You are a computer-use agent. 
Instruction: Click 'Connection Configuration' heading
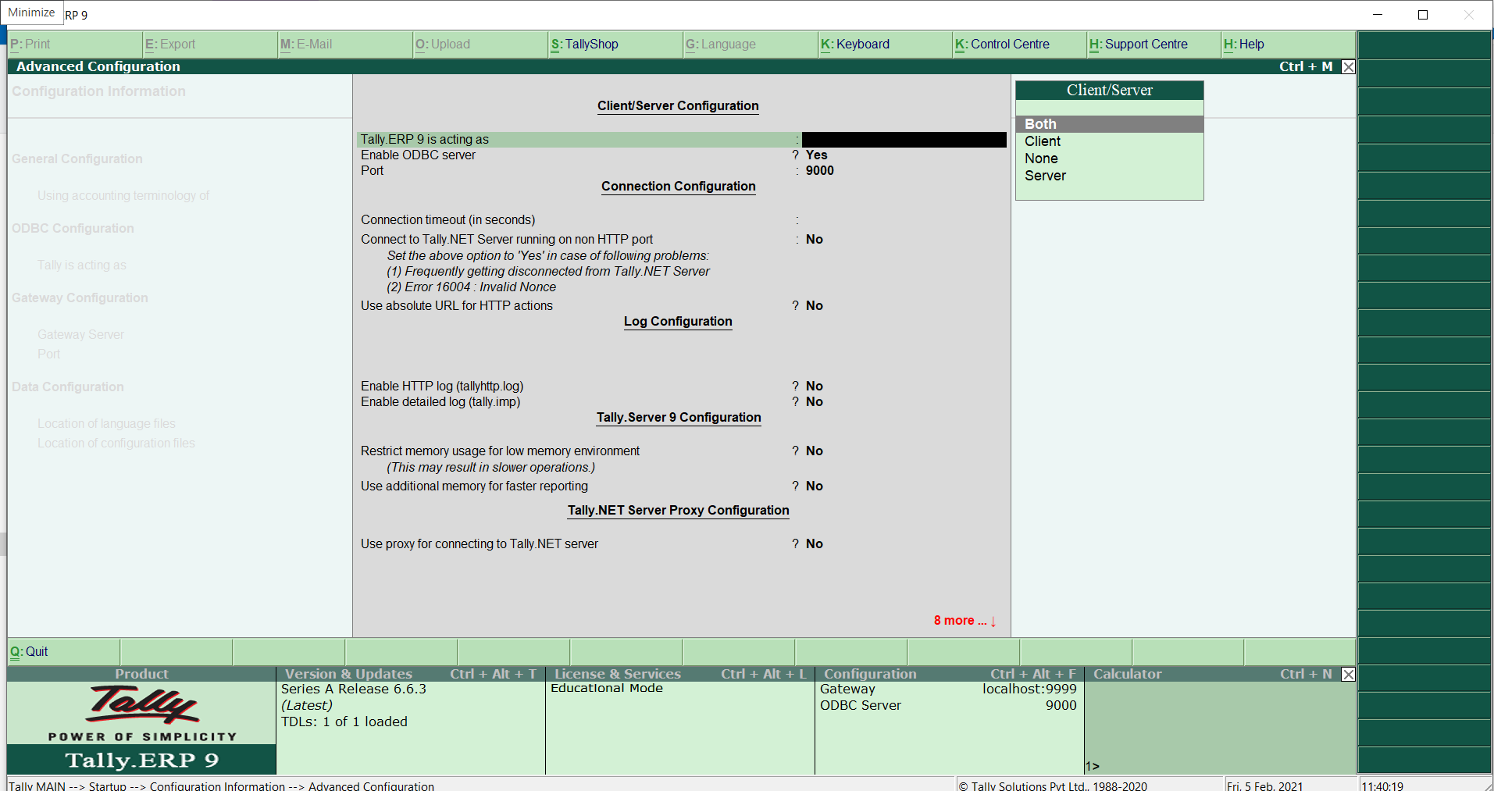(678, 187)
